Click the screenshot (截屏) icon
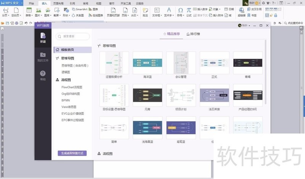The image size is (305, 179). coord(57,10)
